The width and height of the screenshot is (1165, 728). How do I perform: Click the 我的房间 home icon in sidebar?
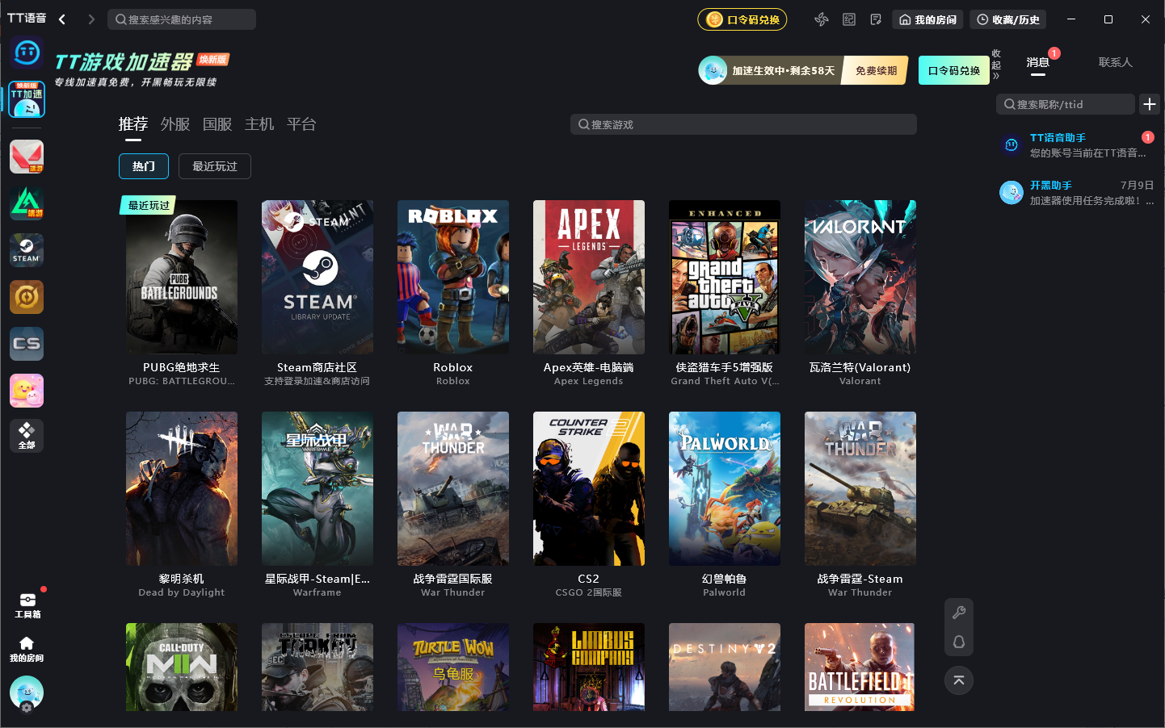(27, 649)
